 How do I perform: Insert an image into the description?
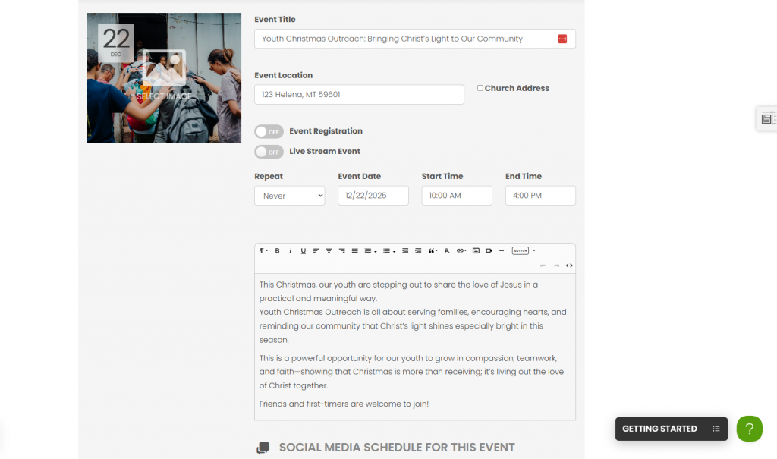[x=476, y=251]
